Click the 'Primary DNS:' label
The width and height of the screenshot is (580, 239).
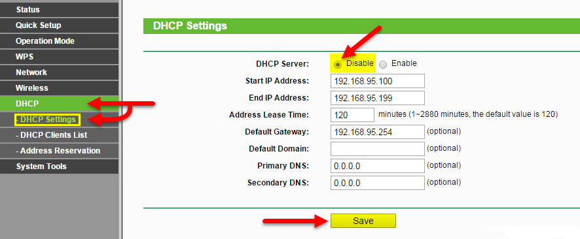(283, 166)
